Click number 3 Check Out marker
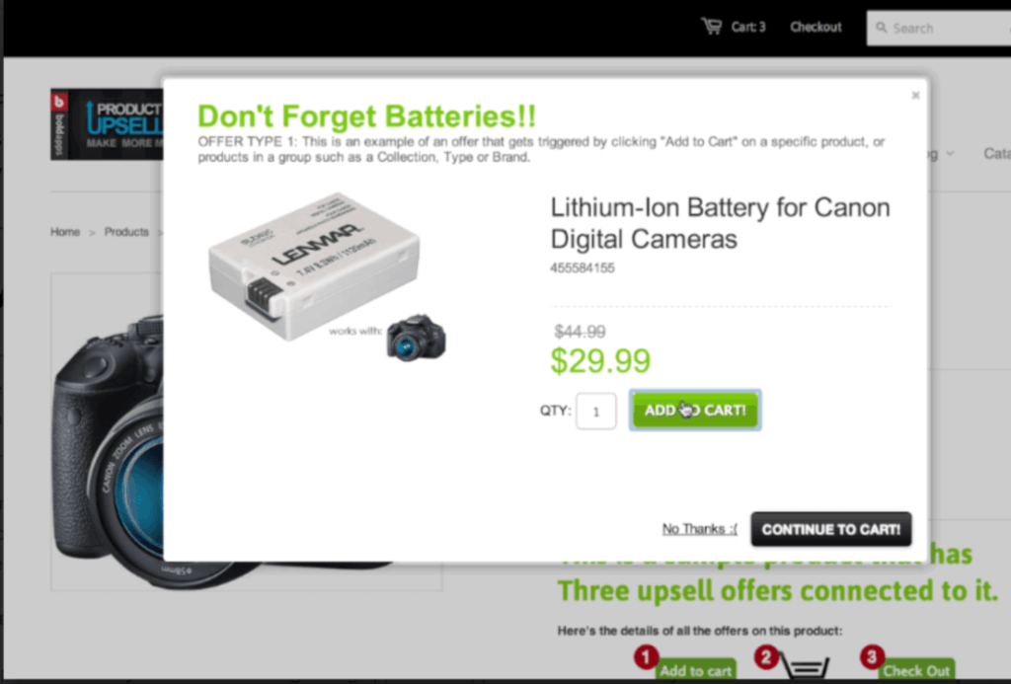The image size is (1011, 684). (x=872, y=657)
